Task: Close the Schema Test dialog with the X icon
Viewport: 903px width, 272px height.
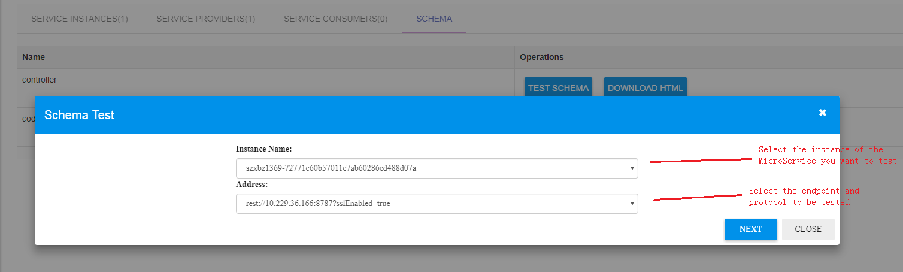Action: [x=822, y=113]
